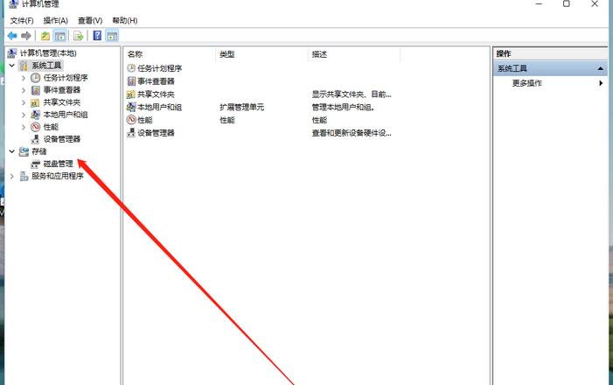Select 系统工具 in the tree
Screen dimensions: 613x385
click(46, 66)
